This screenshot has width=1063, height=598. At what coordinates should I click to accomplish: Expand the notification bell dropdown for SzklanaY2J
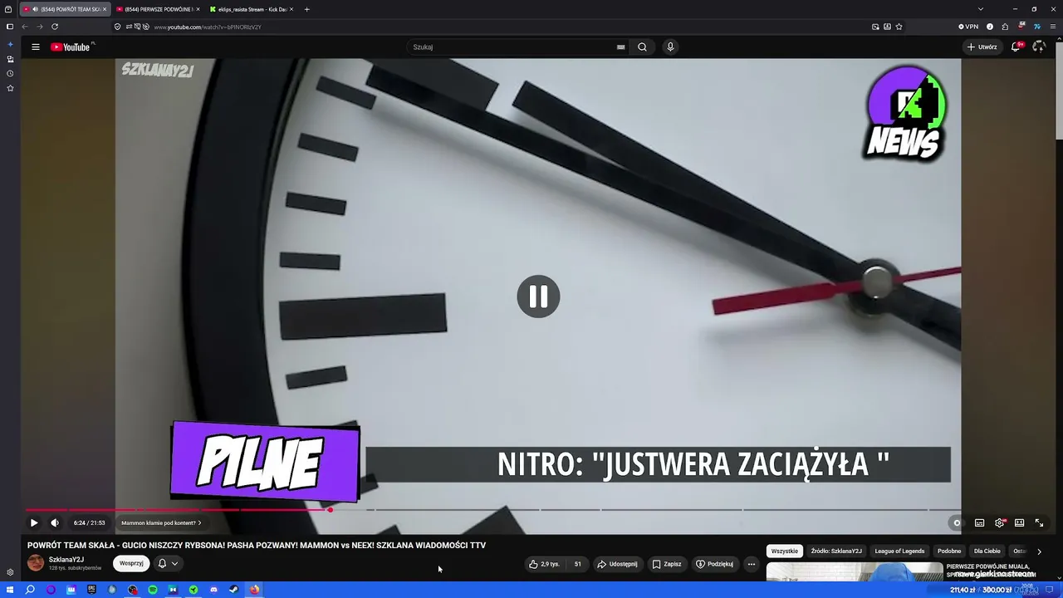coord(168,563)
